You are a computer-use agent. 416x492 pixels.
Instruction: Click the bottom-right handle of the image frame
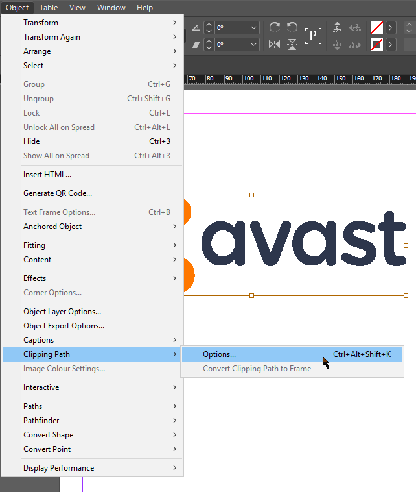(406, 295)
